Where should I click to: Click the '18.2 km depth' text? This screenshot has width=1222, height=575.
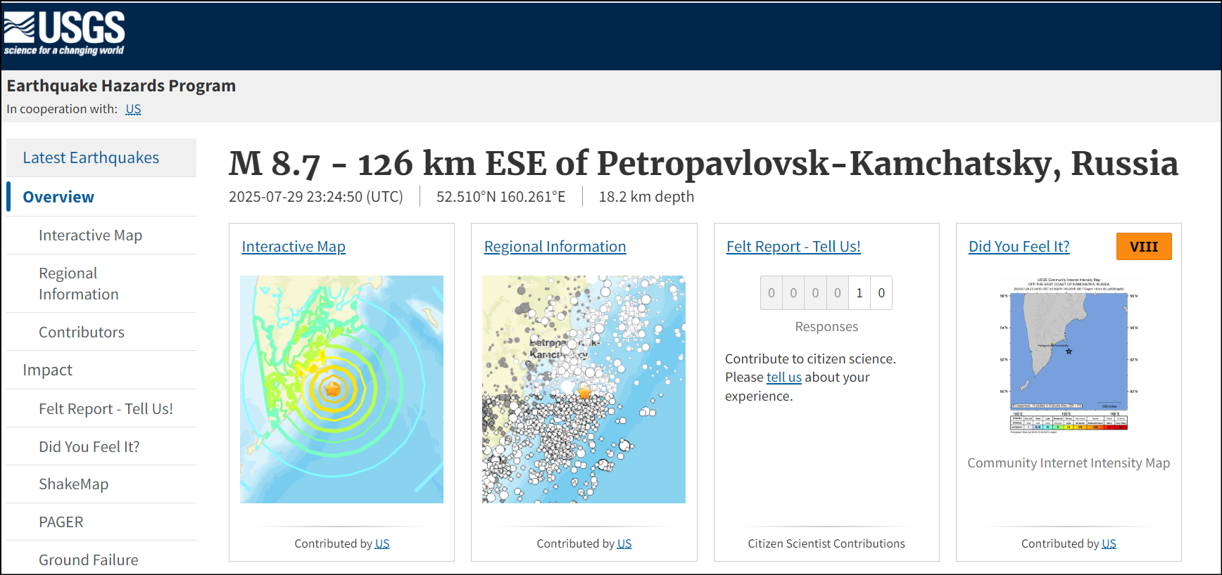click(x=646, y=197)
